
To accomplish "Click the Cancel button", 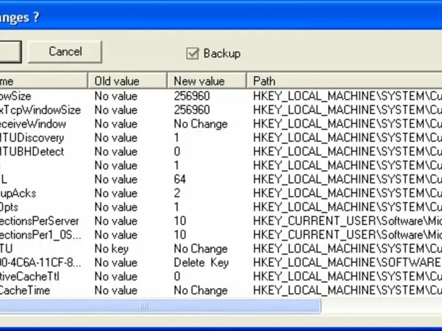I will pyautogui.click(x=65, y=52).
